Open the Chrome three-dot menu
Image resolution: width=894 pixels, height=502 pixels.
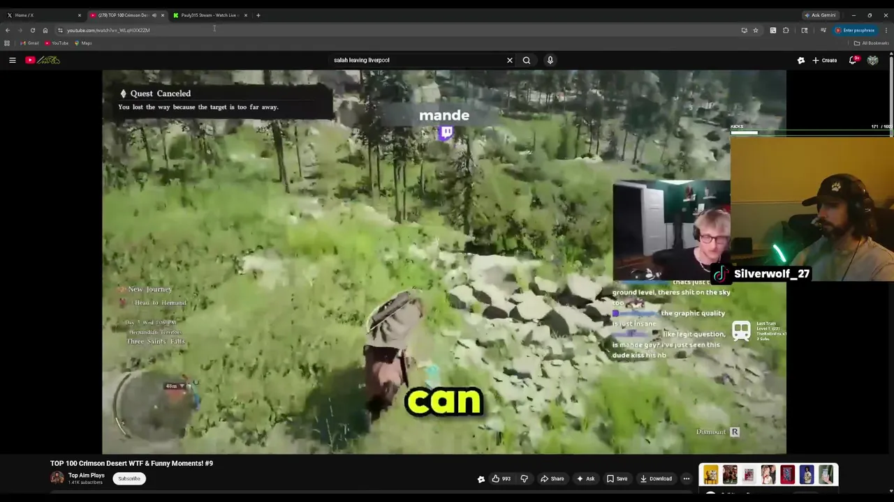point(886,30)
